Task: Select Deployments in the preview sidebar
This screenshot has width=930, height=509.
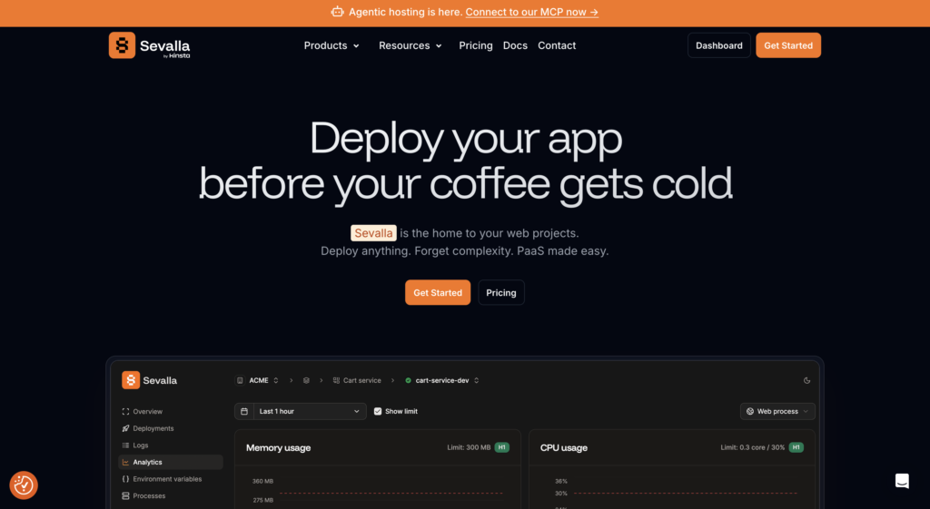Action: 171,428
